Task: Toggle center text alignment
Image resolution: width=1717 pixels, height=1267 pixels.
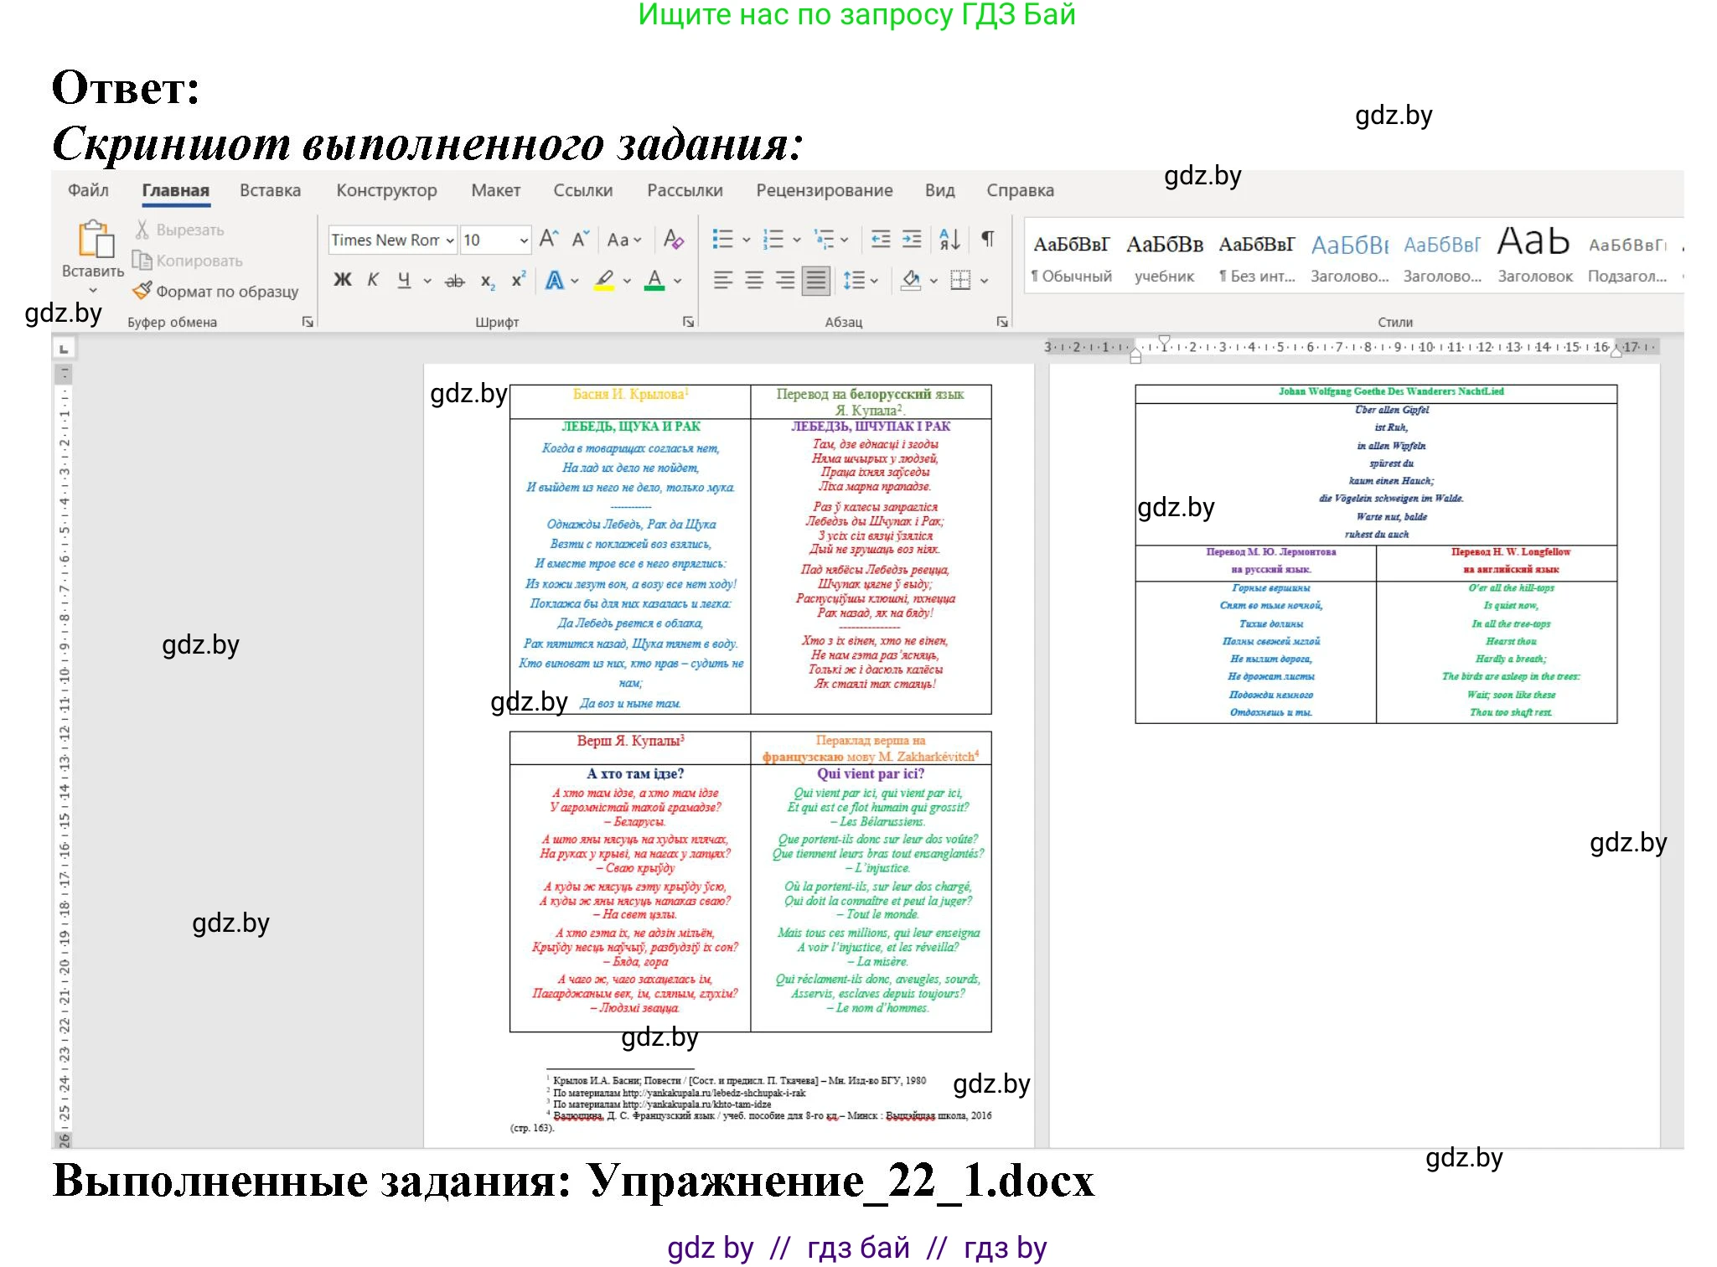Action: tap(752, 279)
